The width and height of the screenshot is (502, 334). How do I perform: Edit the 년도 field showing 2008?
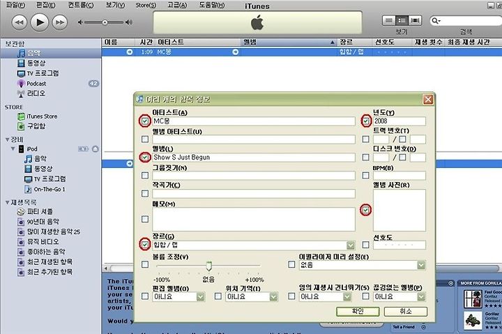coord(400,121)
